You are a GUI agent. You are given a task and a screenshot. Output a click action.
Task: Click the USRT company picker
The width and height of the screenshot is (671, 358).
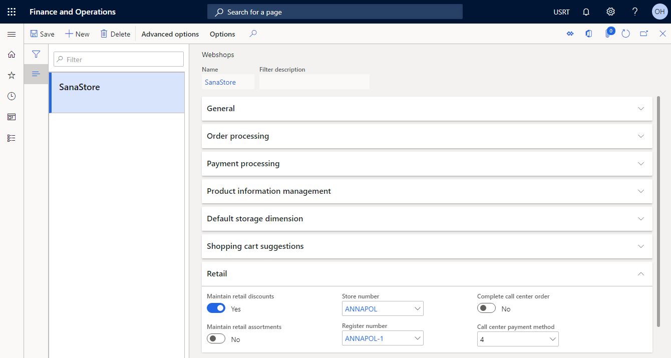pos(561,12)
